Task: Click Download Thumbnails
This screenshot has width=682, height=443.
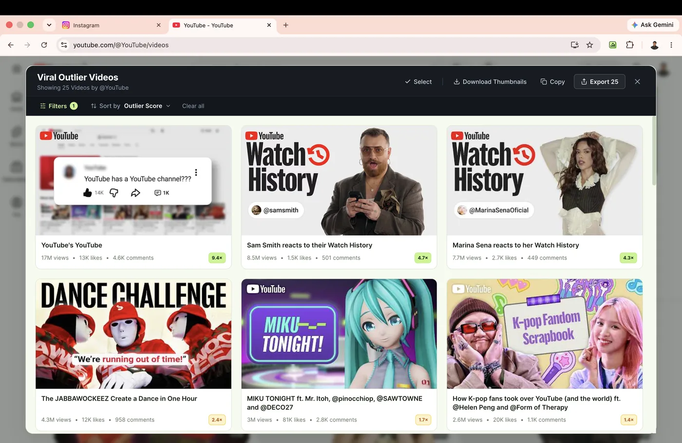Action: coord(490,82)
